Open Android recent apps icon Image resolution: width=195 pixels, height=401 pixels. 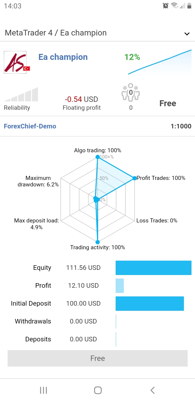43,390
